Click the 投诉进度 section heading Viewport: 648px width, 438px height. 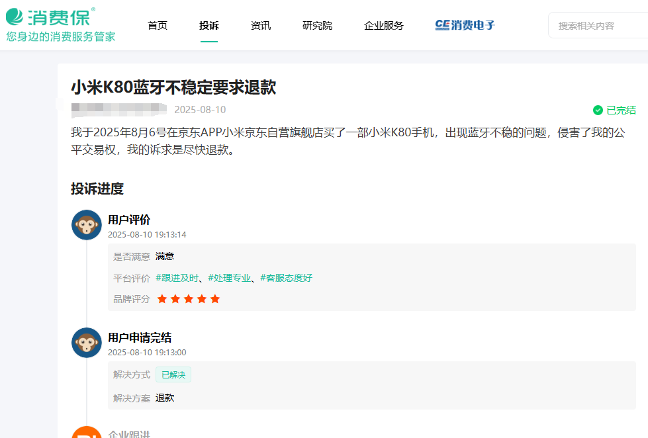coord(97,189)
